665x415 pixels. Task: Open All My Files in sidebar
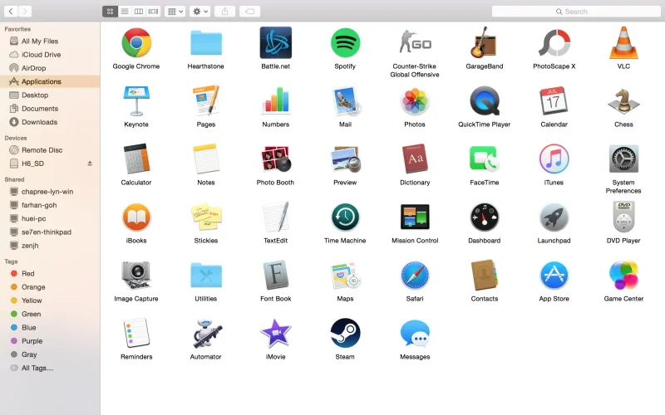coord(50,41)
